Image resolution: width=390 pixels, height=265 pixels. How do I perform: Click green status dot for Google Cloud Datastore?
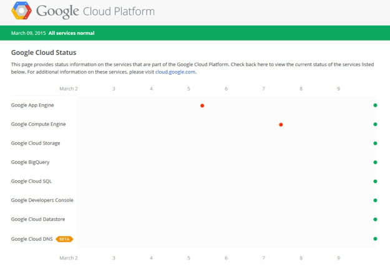(x=375, y=219)
